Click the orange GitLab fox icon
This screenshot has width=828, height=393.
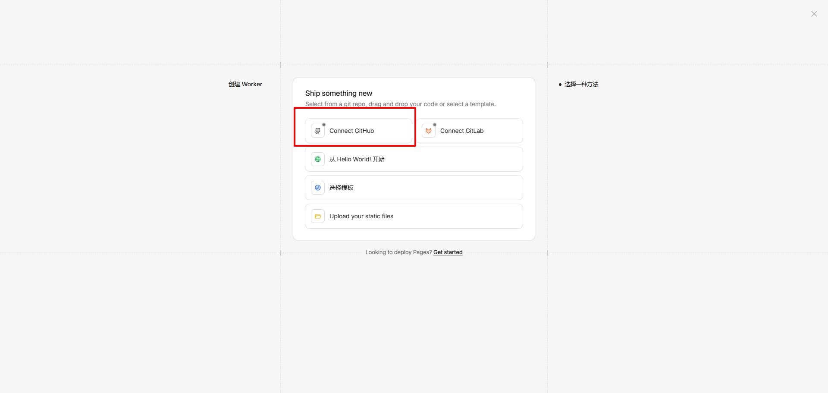(x=429, y=131)
